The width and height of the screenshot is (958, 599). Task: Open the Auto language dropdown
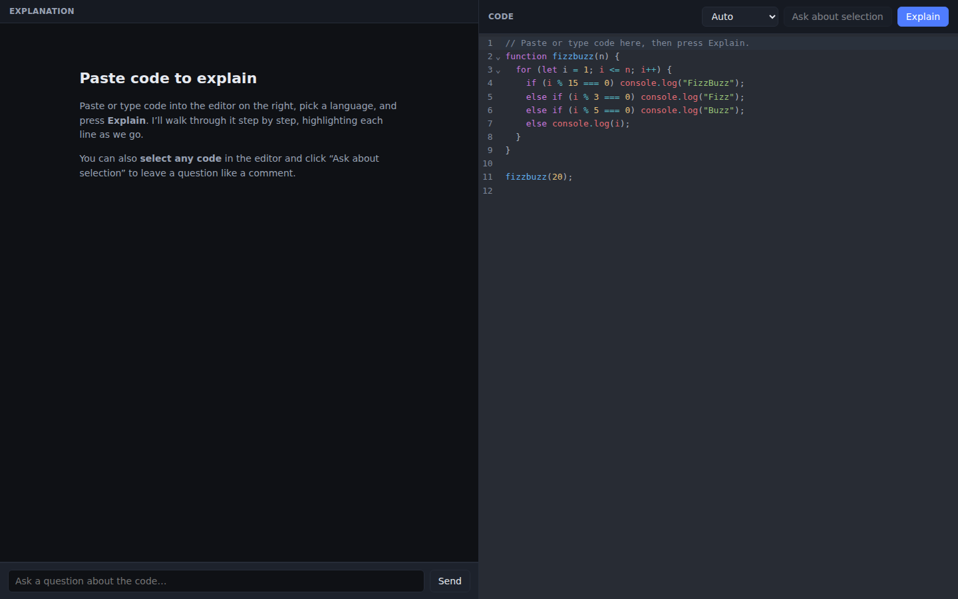740,17
